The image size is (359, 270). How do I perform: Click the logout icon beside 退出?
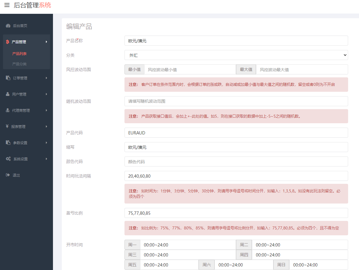point(8,175)
